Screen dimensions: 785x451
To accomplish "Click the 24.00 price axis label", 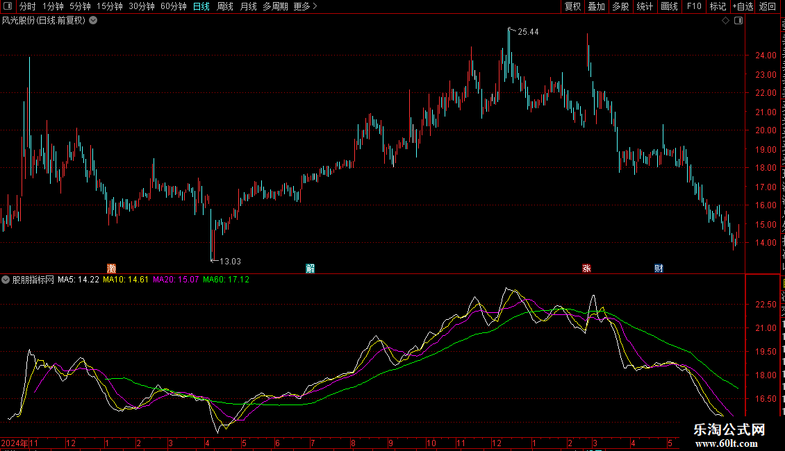I will tap(766, 56).
